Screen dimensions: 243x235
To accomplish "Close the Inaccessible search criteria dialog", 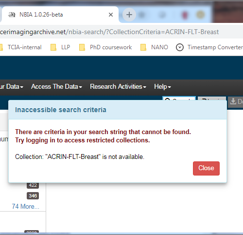I will click(x=206, y=168).
